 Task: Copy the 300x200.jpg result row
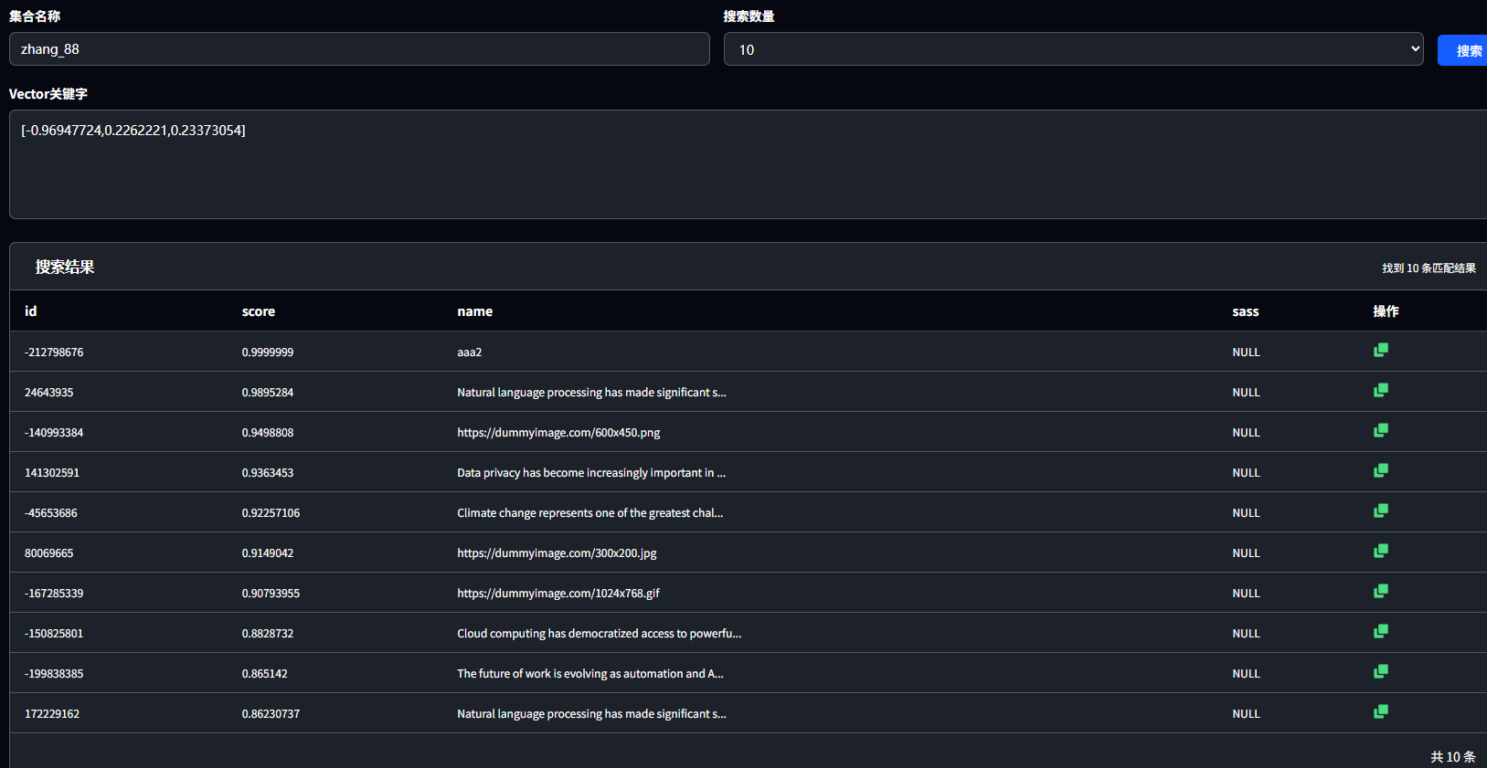[1380, 552]
